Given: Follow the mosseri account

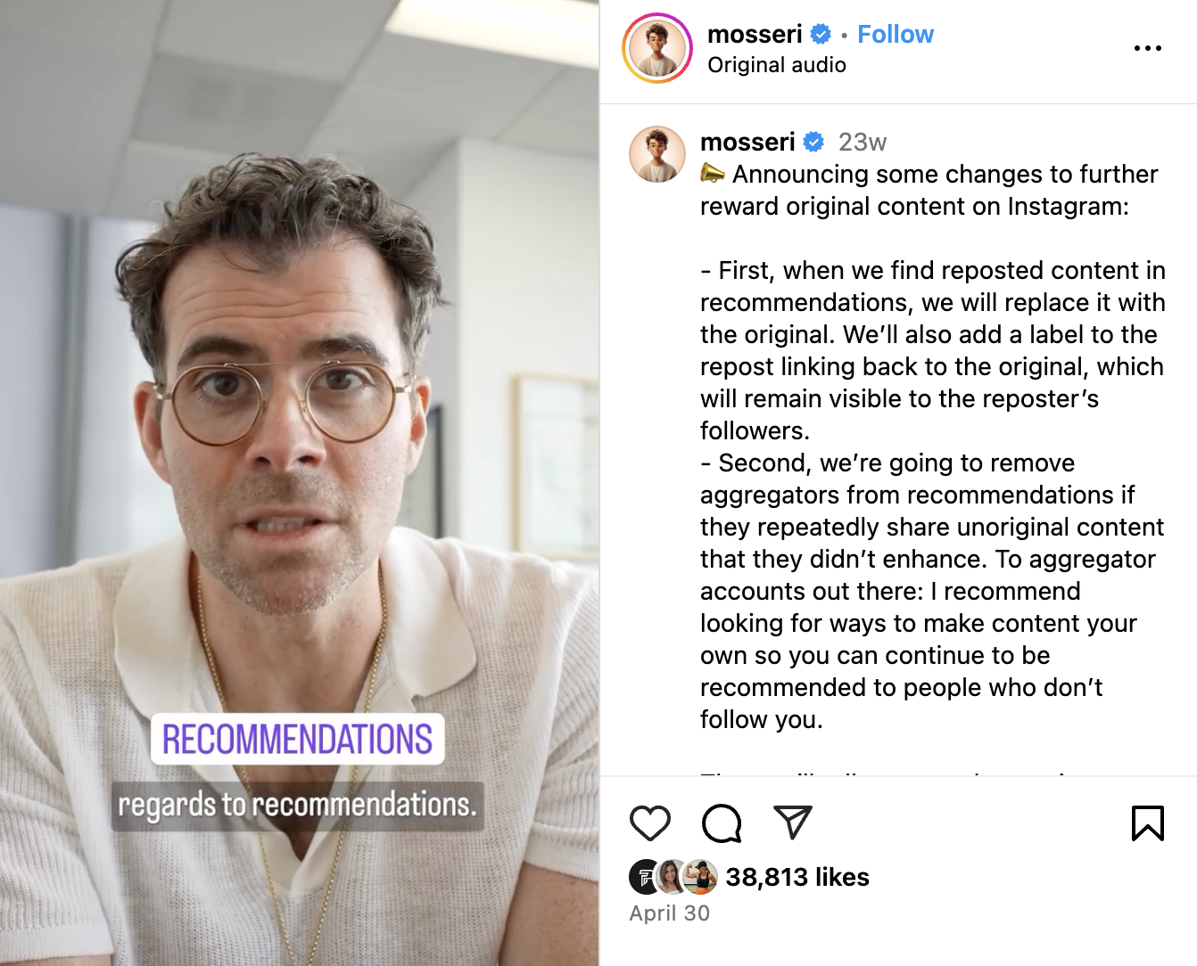Looking at the screenshot, I should click(x=896, y=34).
